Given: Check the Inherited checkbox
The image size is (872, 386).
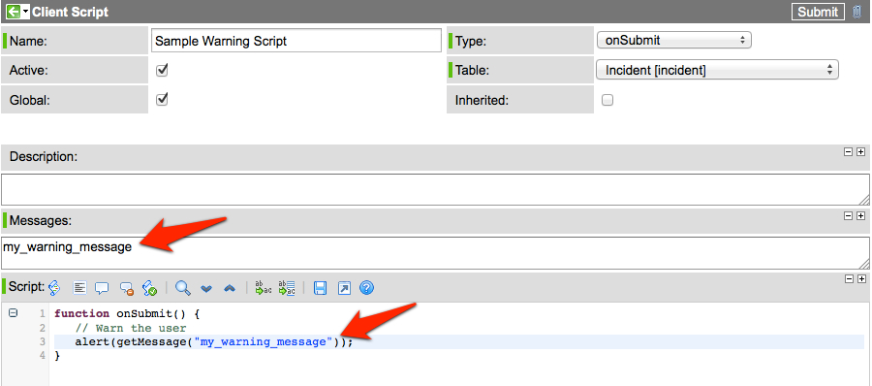Looking at the screenshot, I should [x=607, y=100].
